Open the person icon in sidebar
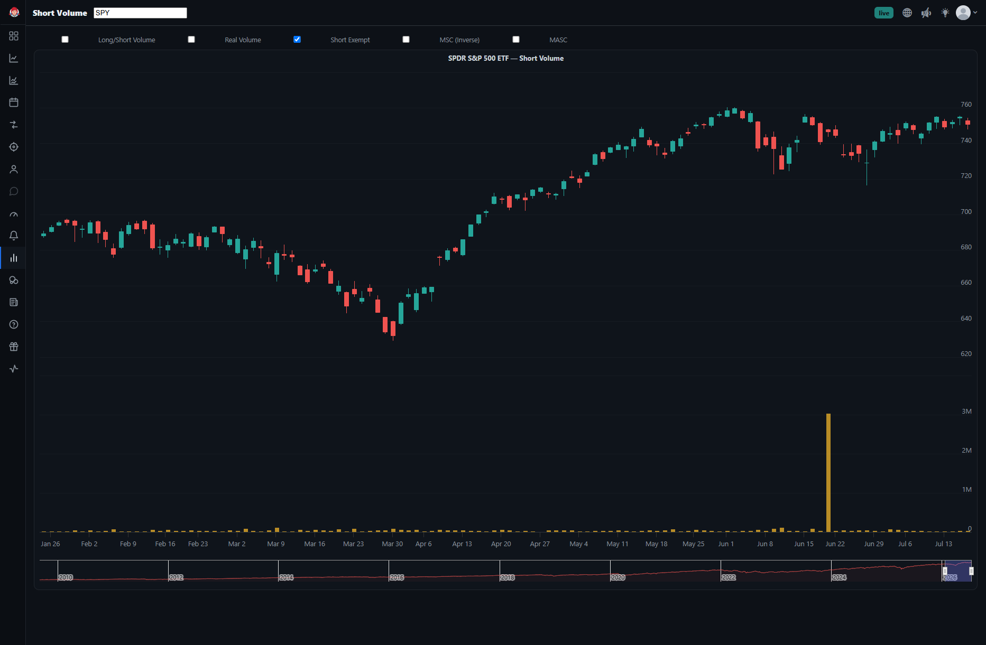Image resolution: width=986 pixels, height=645 pixels. 14,169
